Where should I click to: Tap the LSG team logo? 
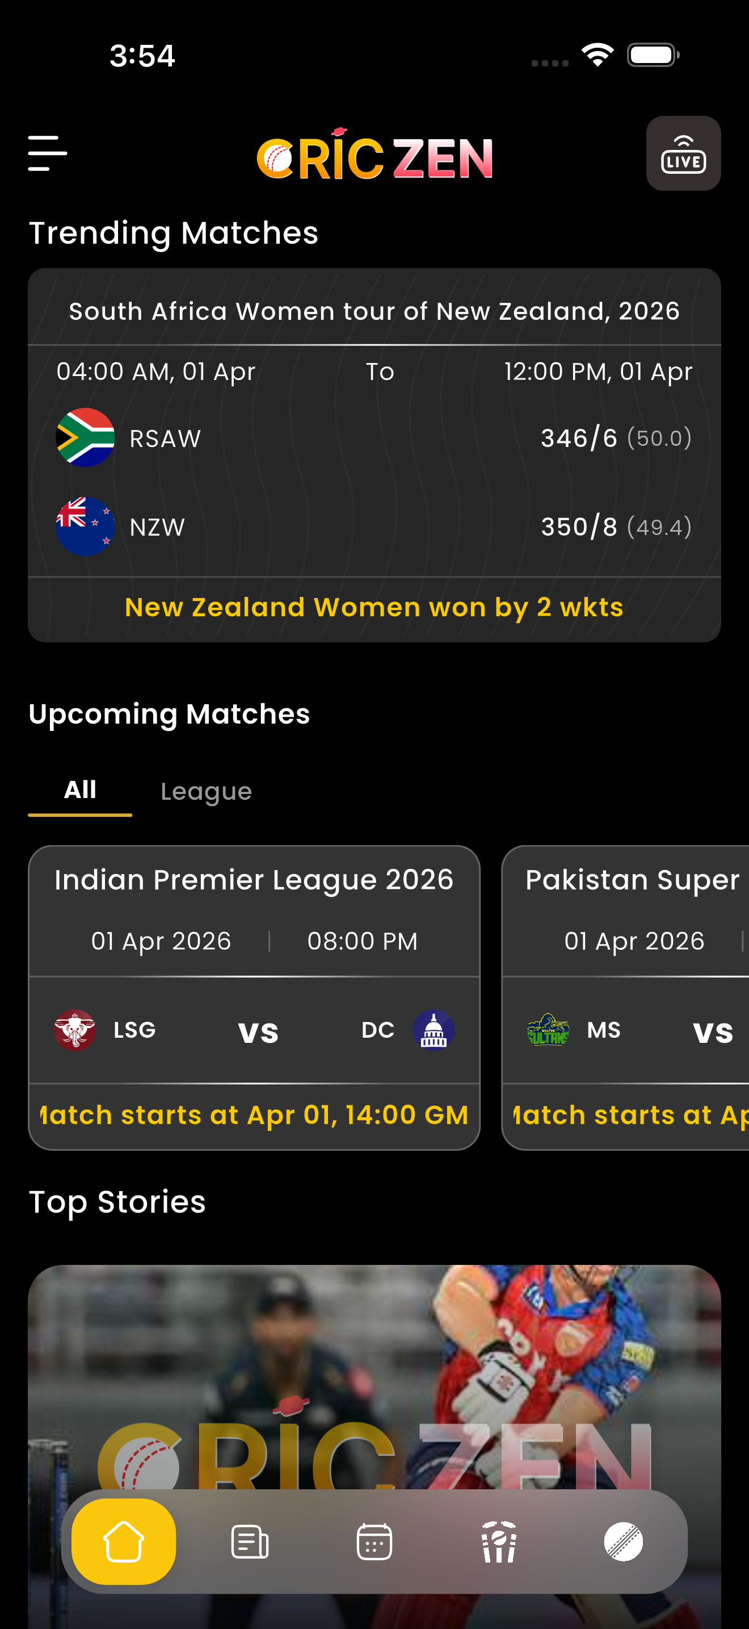click(74, 1030)
